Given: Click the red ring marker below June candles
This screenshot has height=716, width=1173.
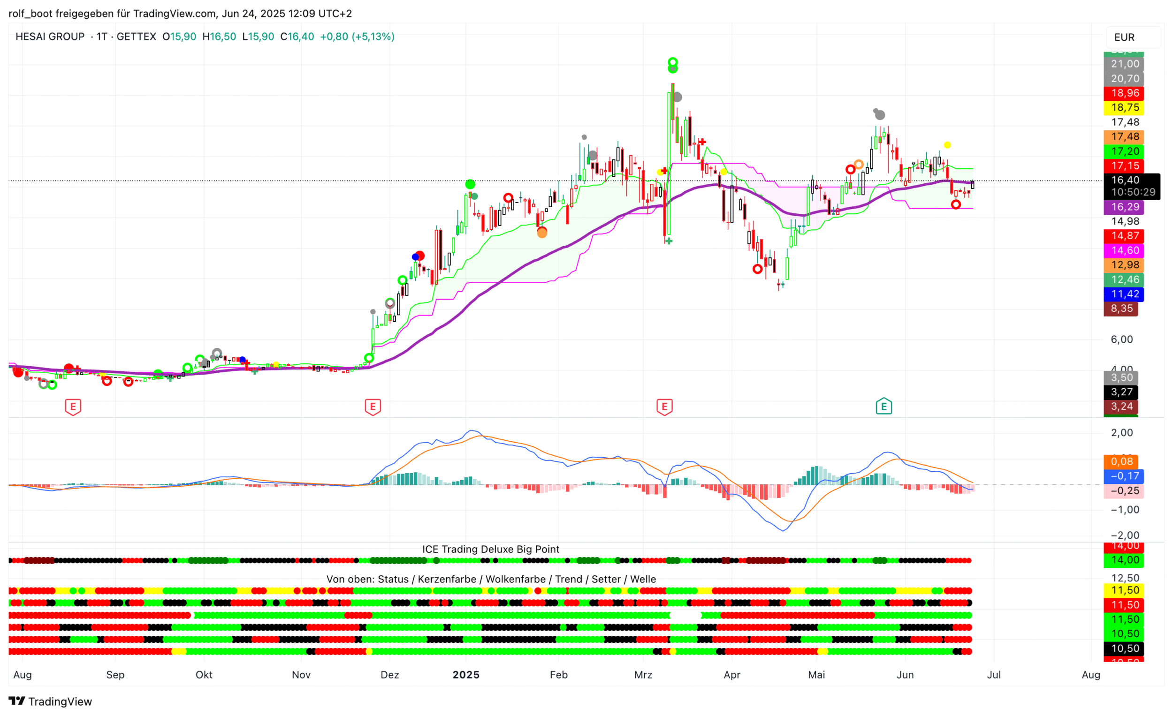Looking at the screenshot, I should click(x=956, y=204).
